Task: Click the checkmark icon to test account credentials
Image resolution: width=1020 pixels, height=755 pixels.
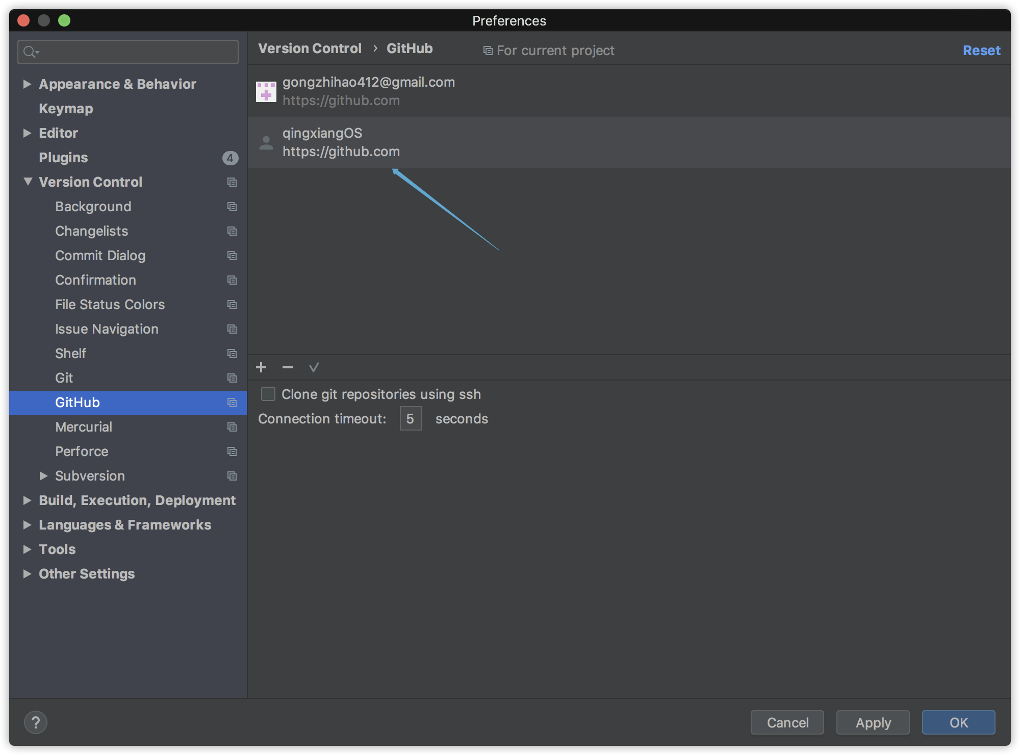Action: tap(314, 367)
